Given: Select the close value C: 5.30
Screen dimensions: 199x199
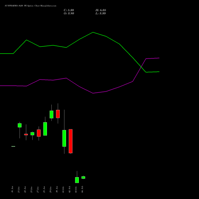Looking at the screenshot, I should click(x=69, y=10).
